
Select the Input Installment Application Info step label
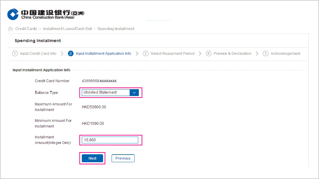(x=103, y=54)
